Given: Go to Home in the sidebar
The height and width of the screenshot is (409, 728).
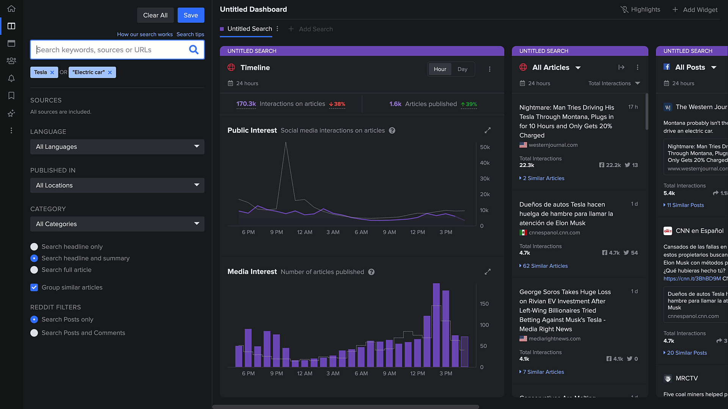Looking at the screenshot, I should (x=11, y=8).
